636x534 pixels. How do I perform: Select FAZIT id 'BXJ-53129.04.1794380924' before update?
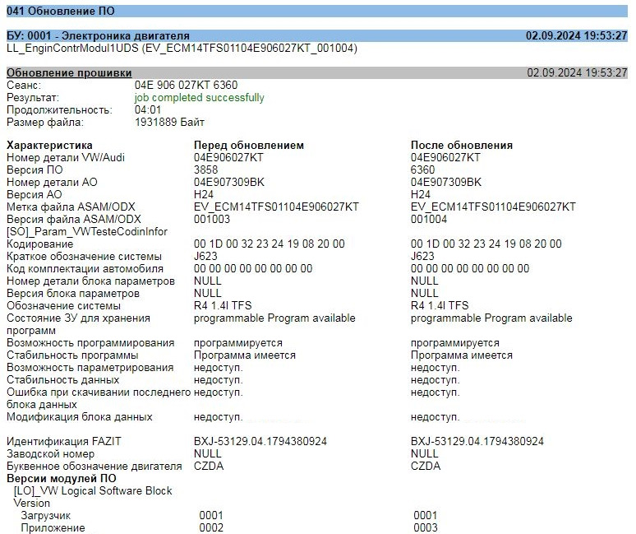click(x=260, y=441)
